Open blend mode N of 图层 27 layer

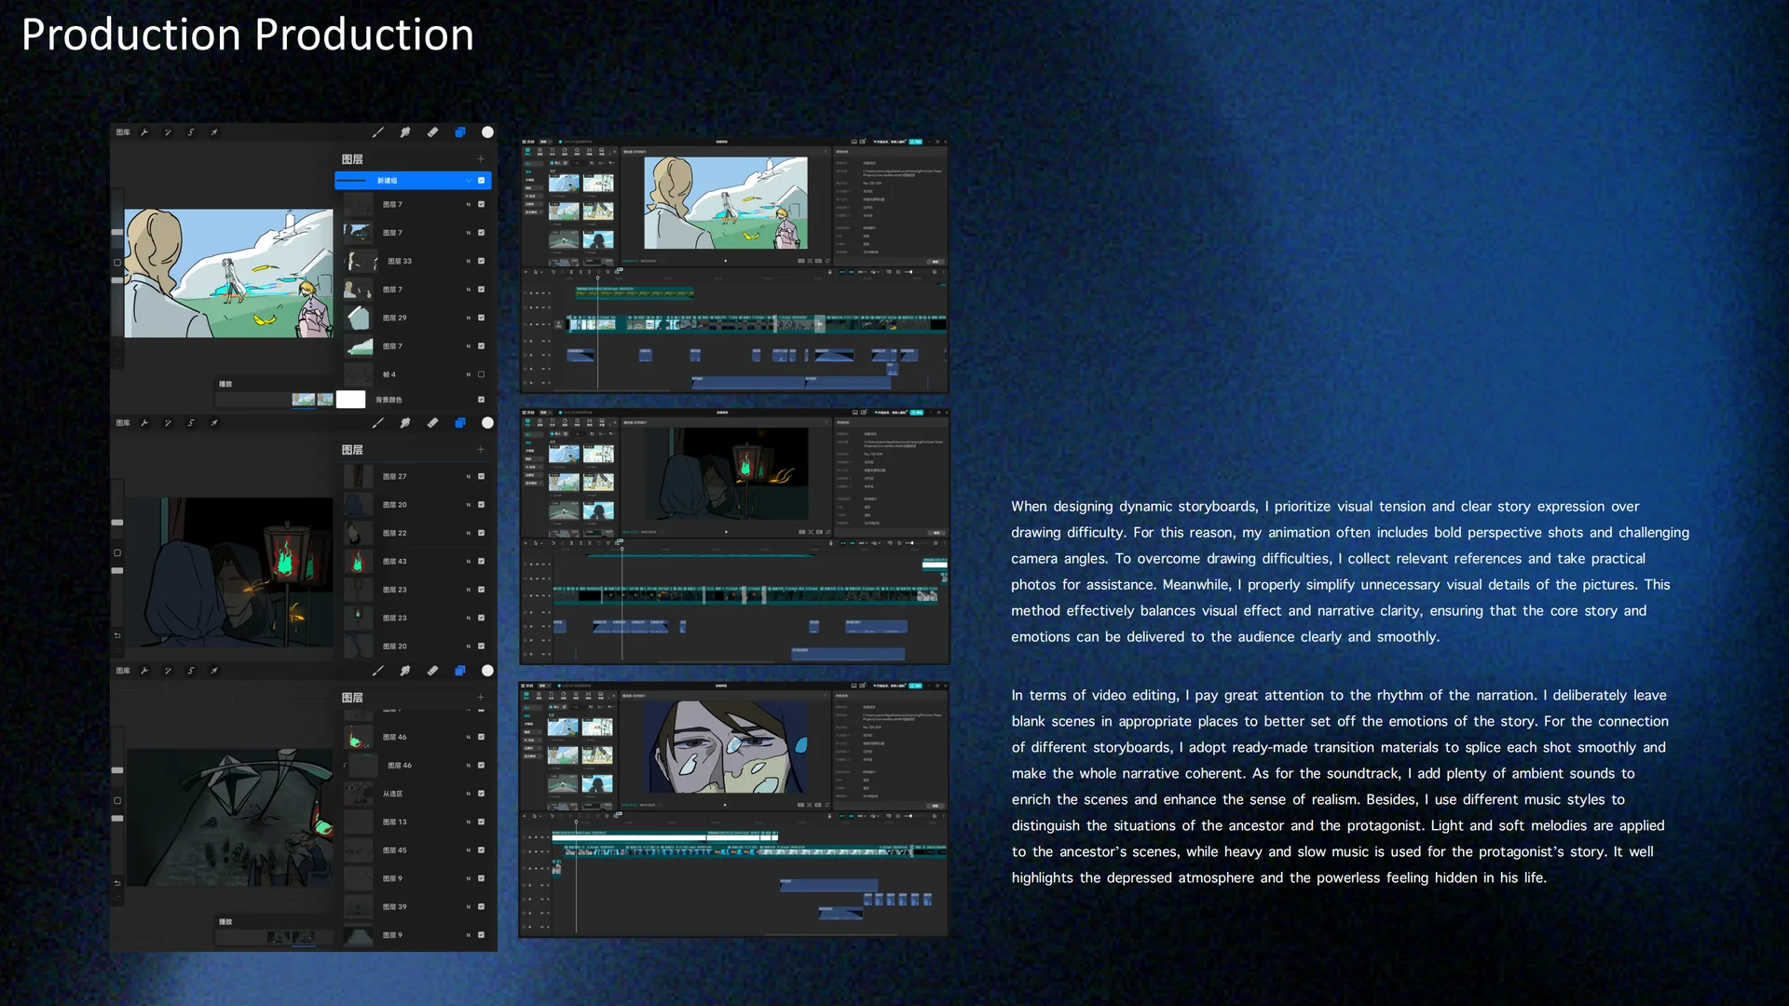point(469,476)
